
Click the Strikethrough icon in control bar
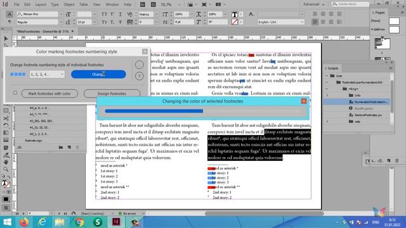tap(120, 22)
